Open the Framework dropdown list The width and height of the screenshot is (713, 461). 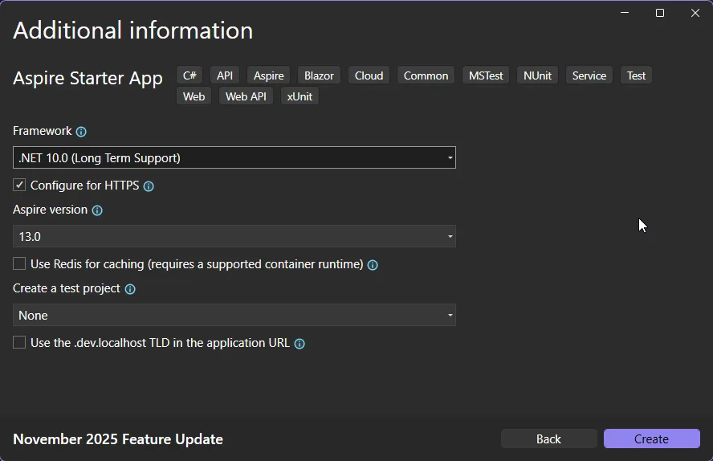[234, 158]
